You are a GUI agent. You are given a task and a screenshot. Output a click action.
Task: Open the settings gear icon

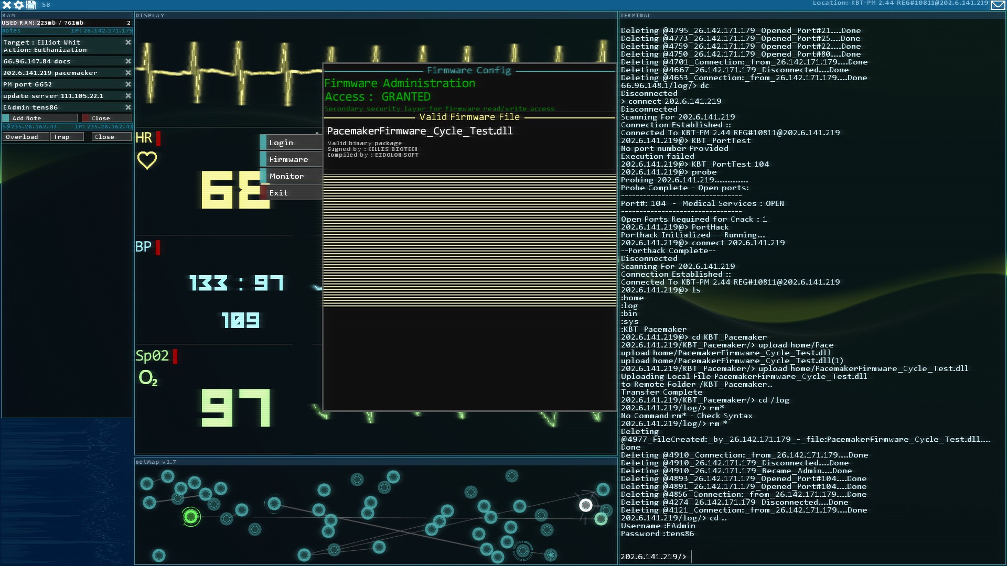pyautogui.click(x=19, y=5)
